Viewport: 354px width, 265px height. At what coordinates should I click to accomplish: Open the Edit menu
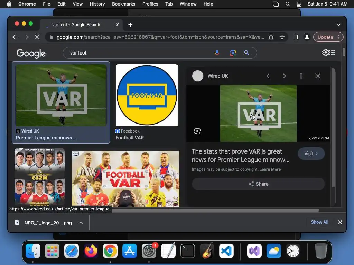(61, 4)
